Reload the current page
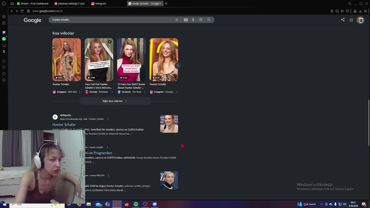Screen dimensions: 370x208 22,11
